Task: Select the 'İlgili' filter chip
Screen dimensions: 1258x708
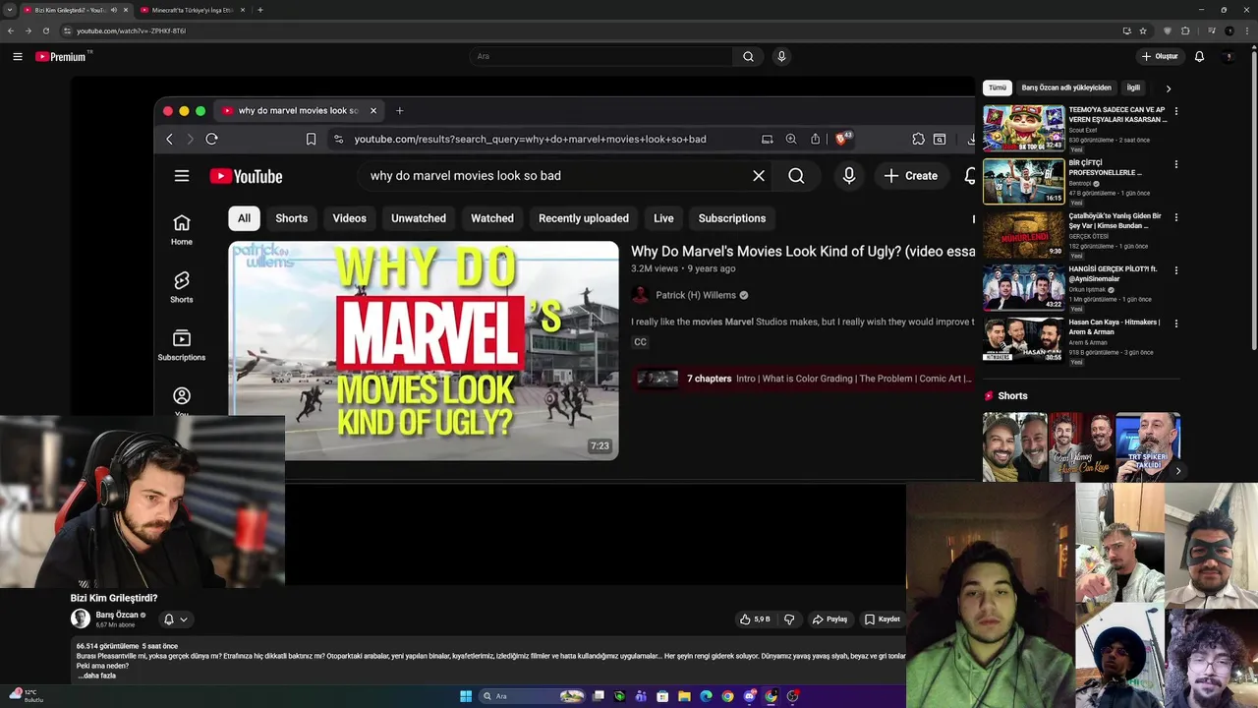Action: pyautogui.click(x=1133, y=88)
